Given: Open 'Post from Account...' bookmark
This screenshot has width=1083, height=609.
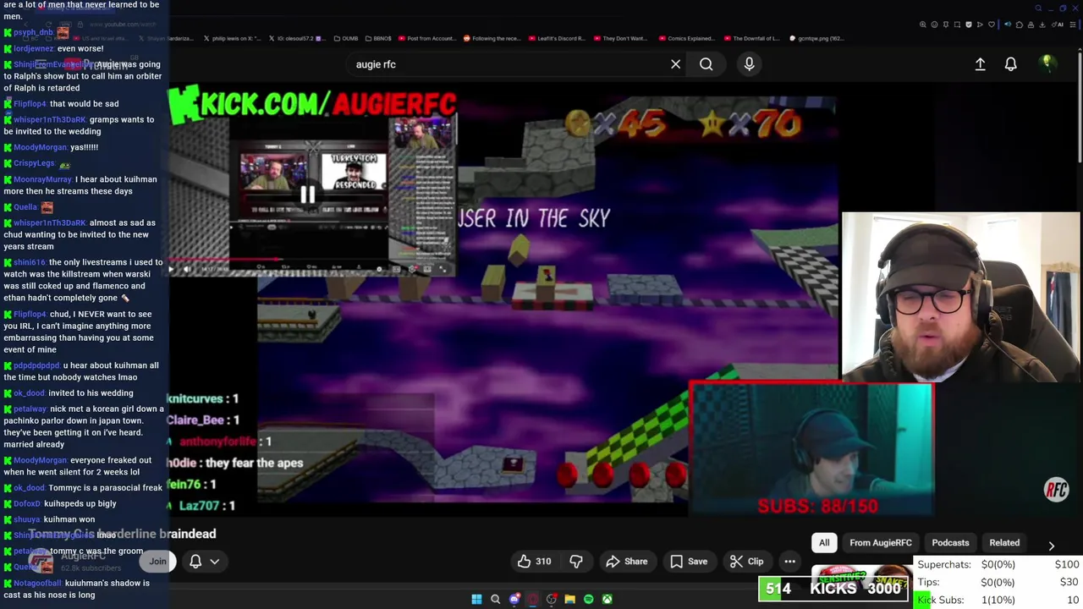Looking at the screenshot, I should [426, 38].
